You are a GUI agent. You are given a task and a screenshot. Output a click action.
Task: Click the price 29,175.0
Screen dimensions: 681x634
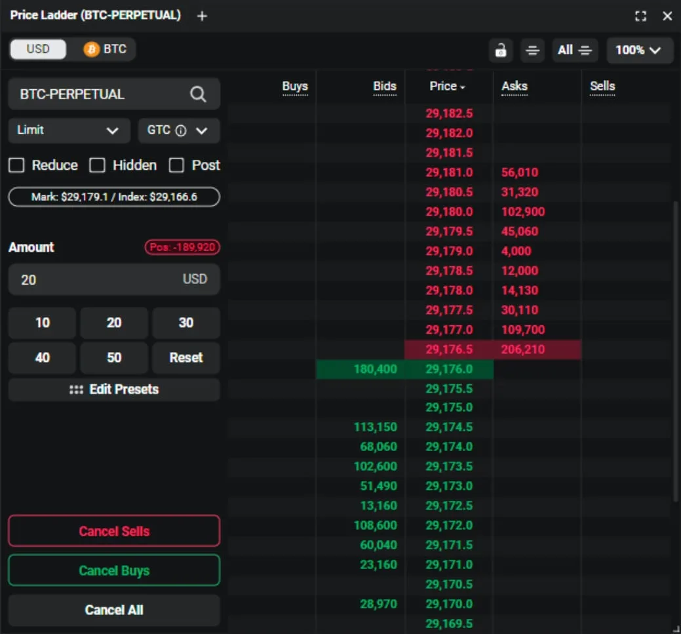pos(449,408)
